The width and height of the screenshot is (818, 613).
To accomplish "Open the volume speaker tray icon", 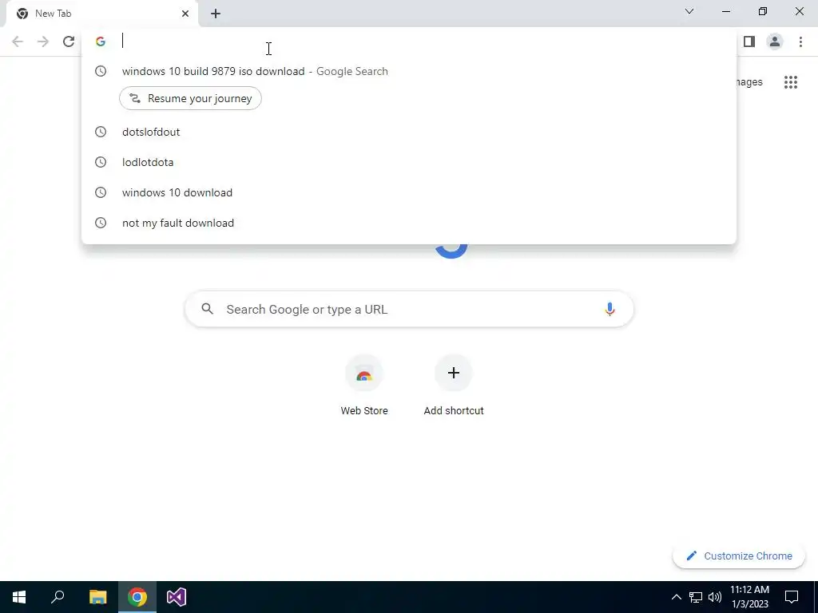I will pos(715,597).
